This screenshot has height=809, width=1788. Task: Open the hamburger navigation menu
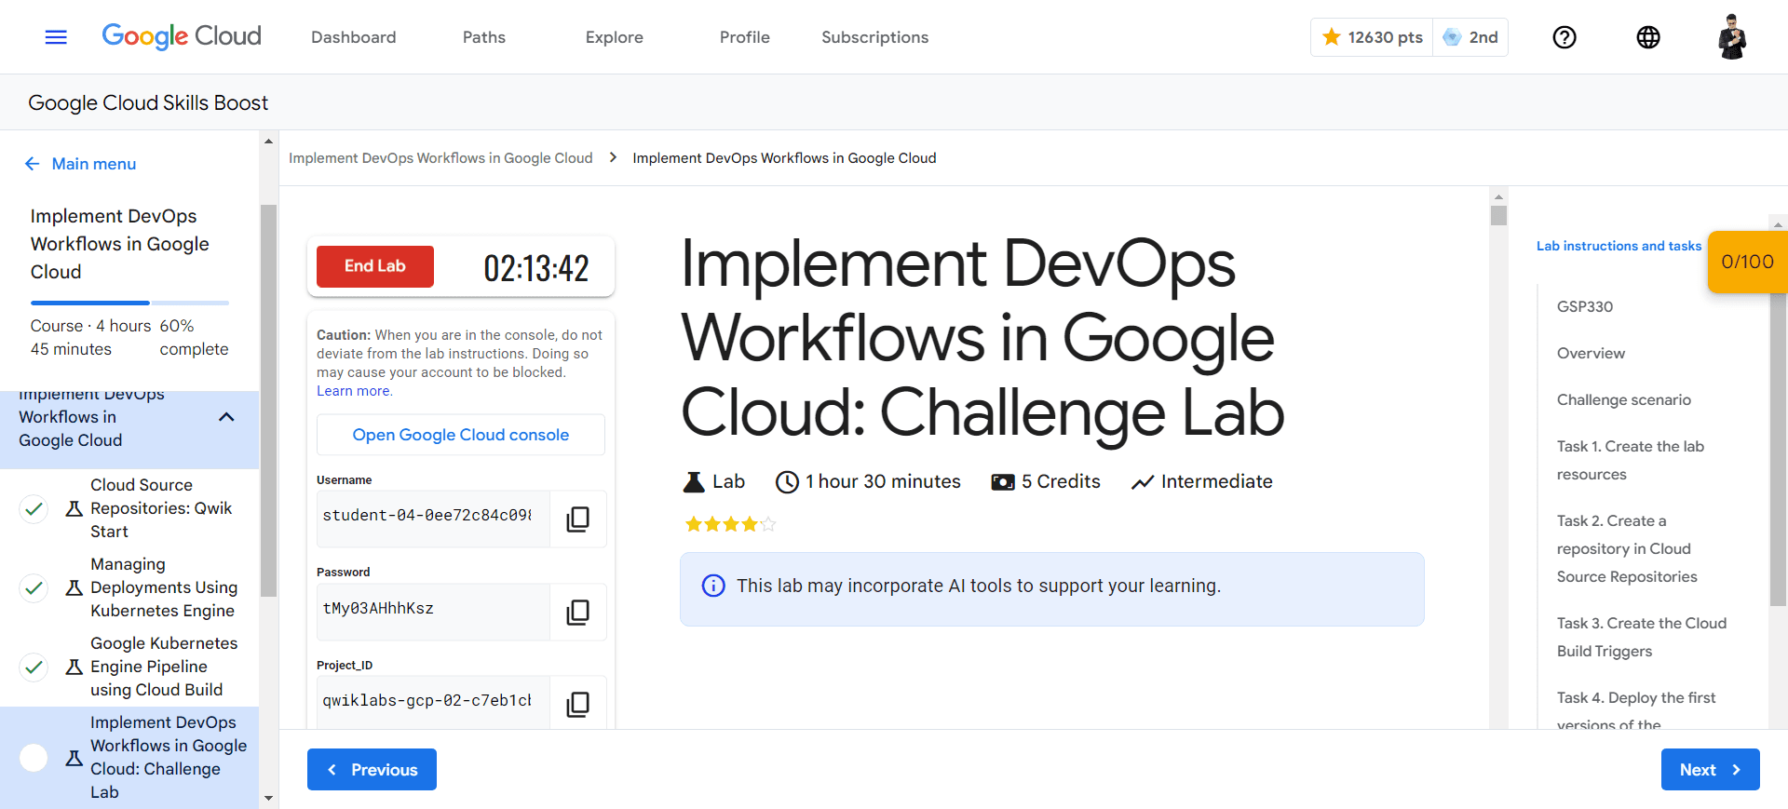[56, 37]
